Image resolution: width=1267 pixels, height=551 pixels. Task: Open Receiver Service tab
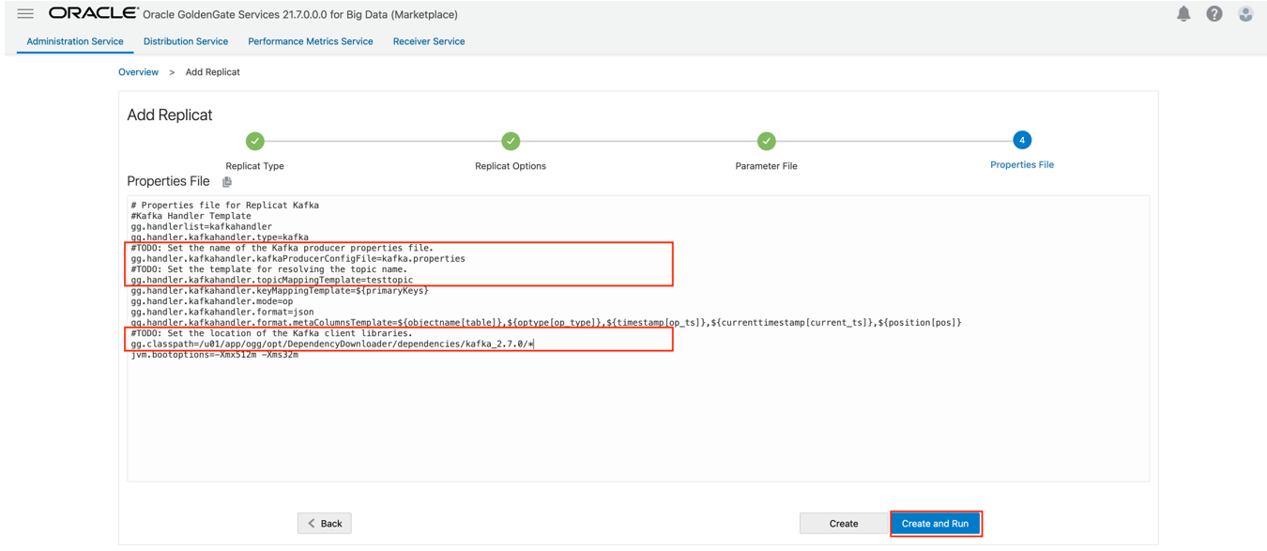tap(429, 41)
